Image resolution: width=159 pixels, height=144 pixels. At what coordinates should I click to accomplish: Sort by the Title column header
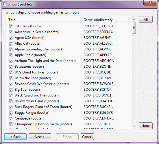[44, 20]
